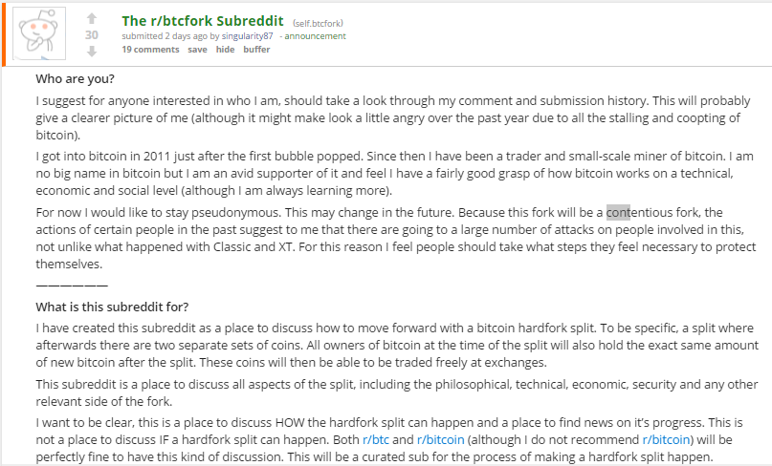Click the "Who are you?" heading
This screenshot has height=466, width=772.
[x=74, y=79]
